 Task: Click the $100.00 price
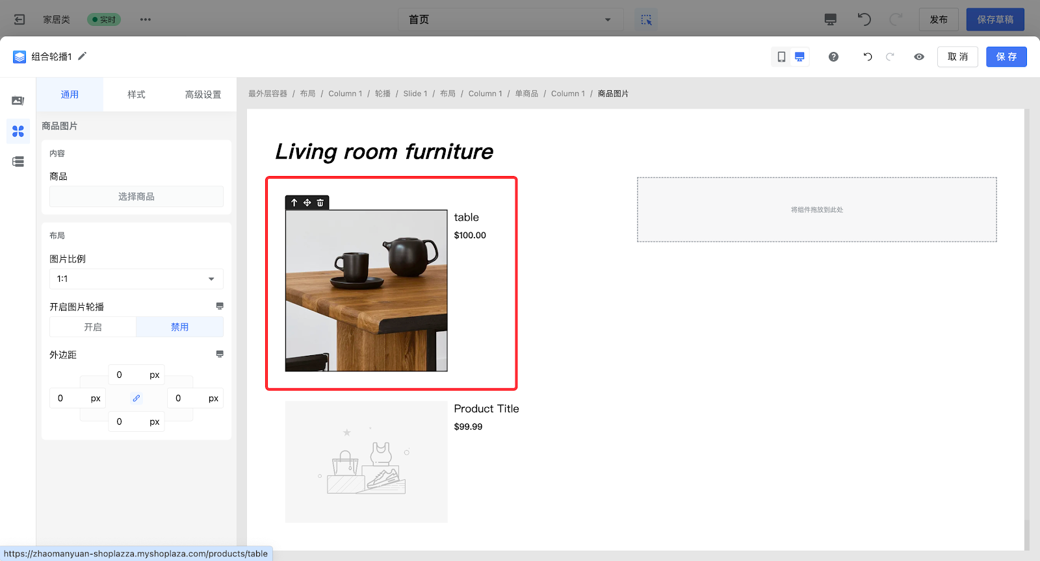pos(470,235)
